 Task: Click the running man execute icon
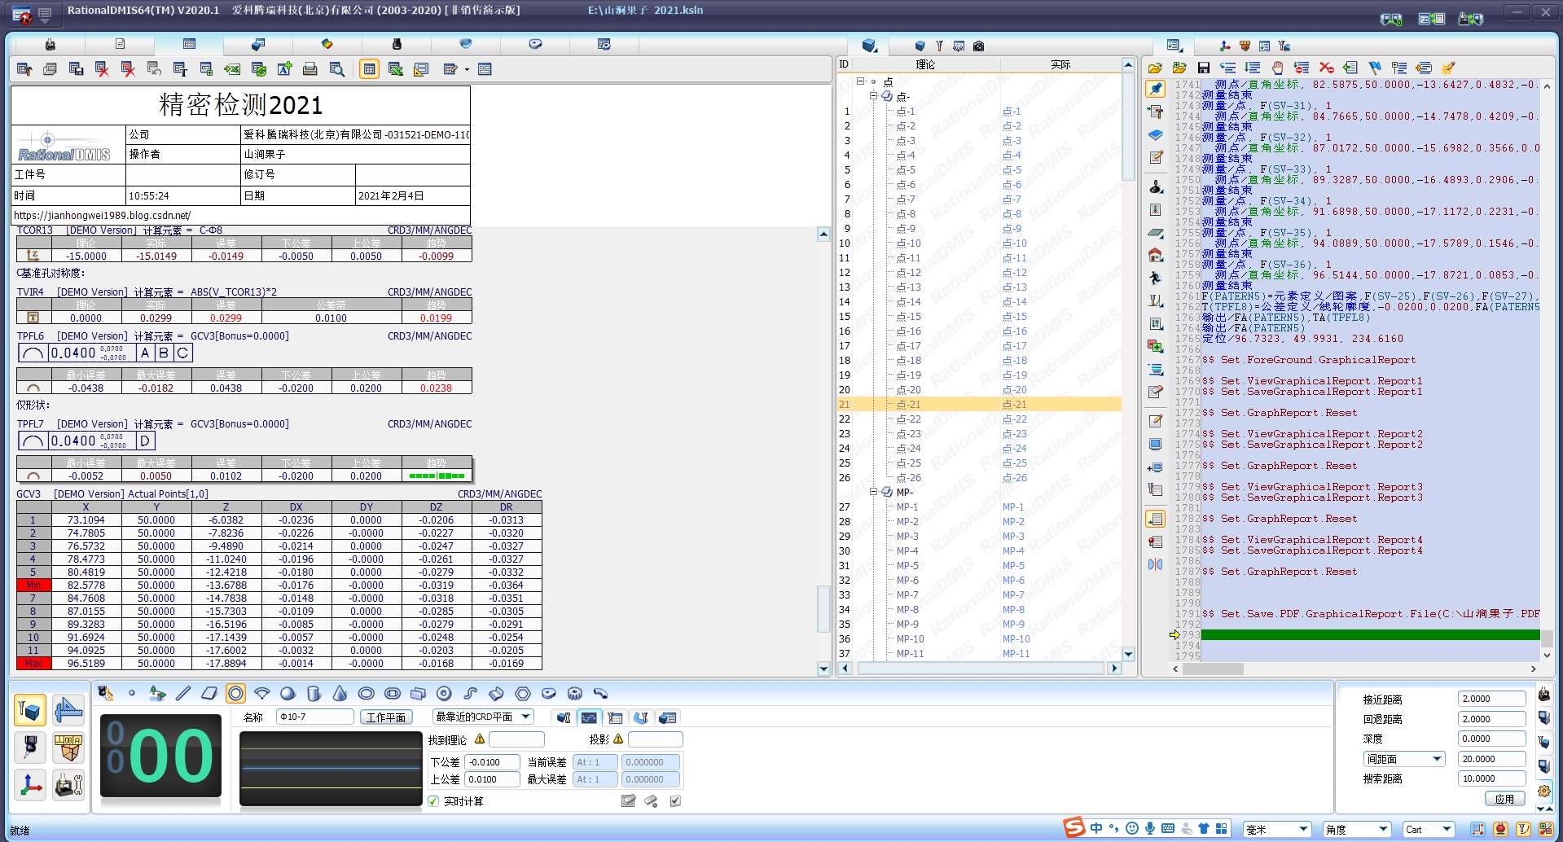[x=1155, y=278]
